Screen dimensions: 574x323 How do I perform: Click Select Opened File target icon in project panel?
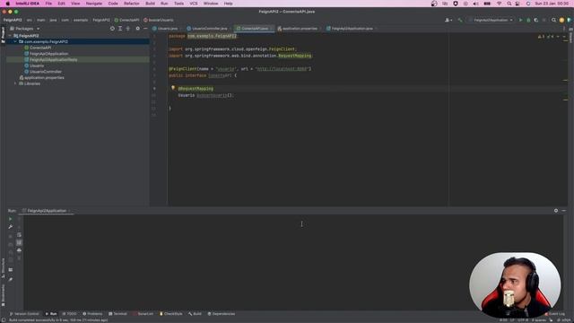point(112,28)
